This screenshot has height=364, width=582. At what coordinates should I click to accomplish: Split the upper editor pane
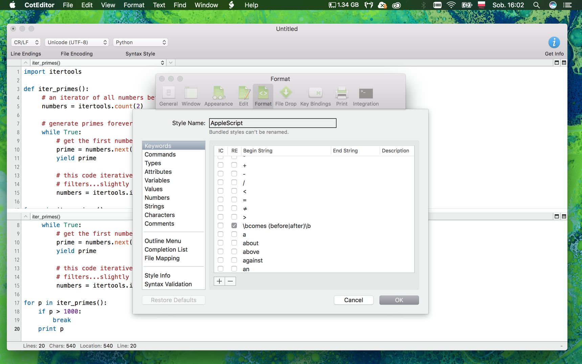564,63
